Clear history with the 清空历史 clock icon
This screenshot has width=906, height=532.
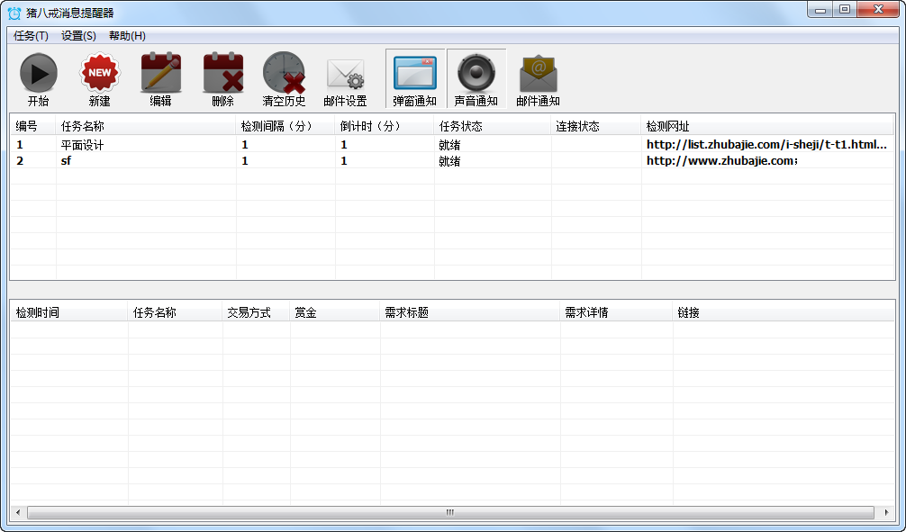pyautogui.click(x=284, y=79)
